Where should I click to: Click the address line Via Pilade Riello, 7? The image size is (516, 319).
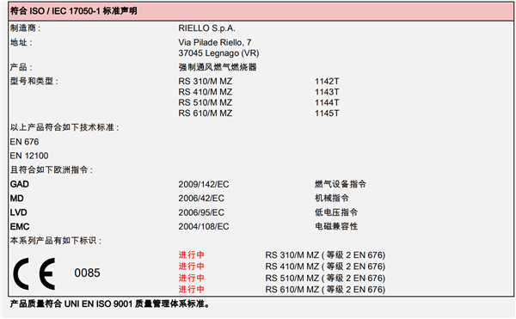coord(215,42)
